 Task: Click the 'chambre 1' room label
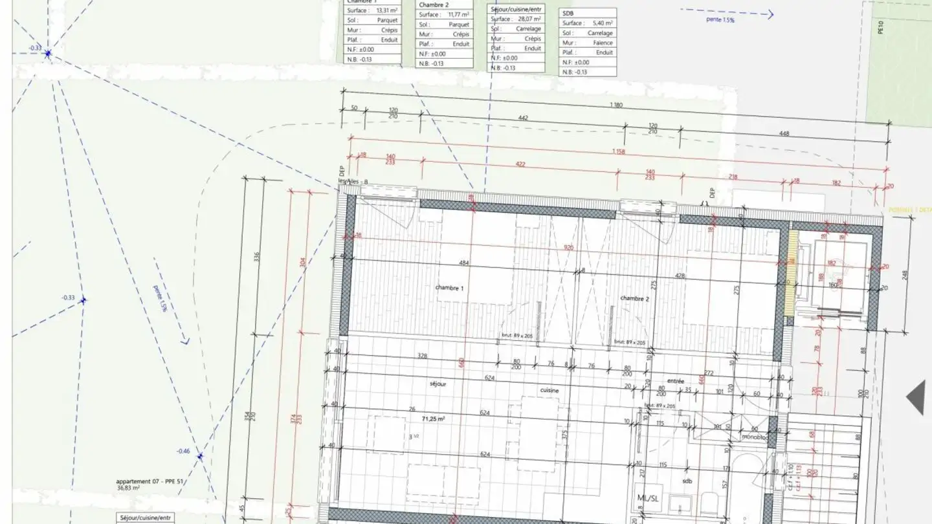tap(449, 288)
